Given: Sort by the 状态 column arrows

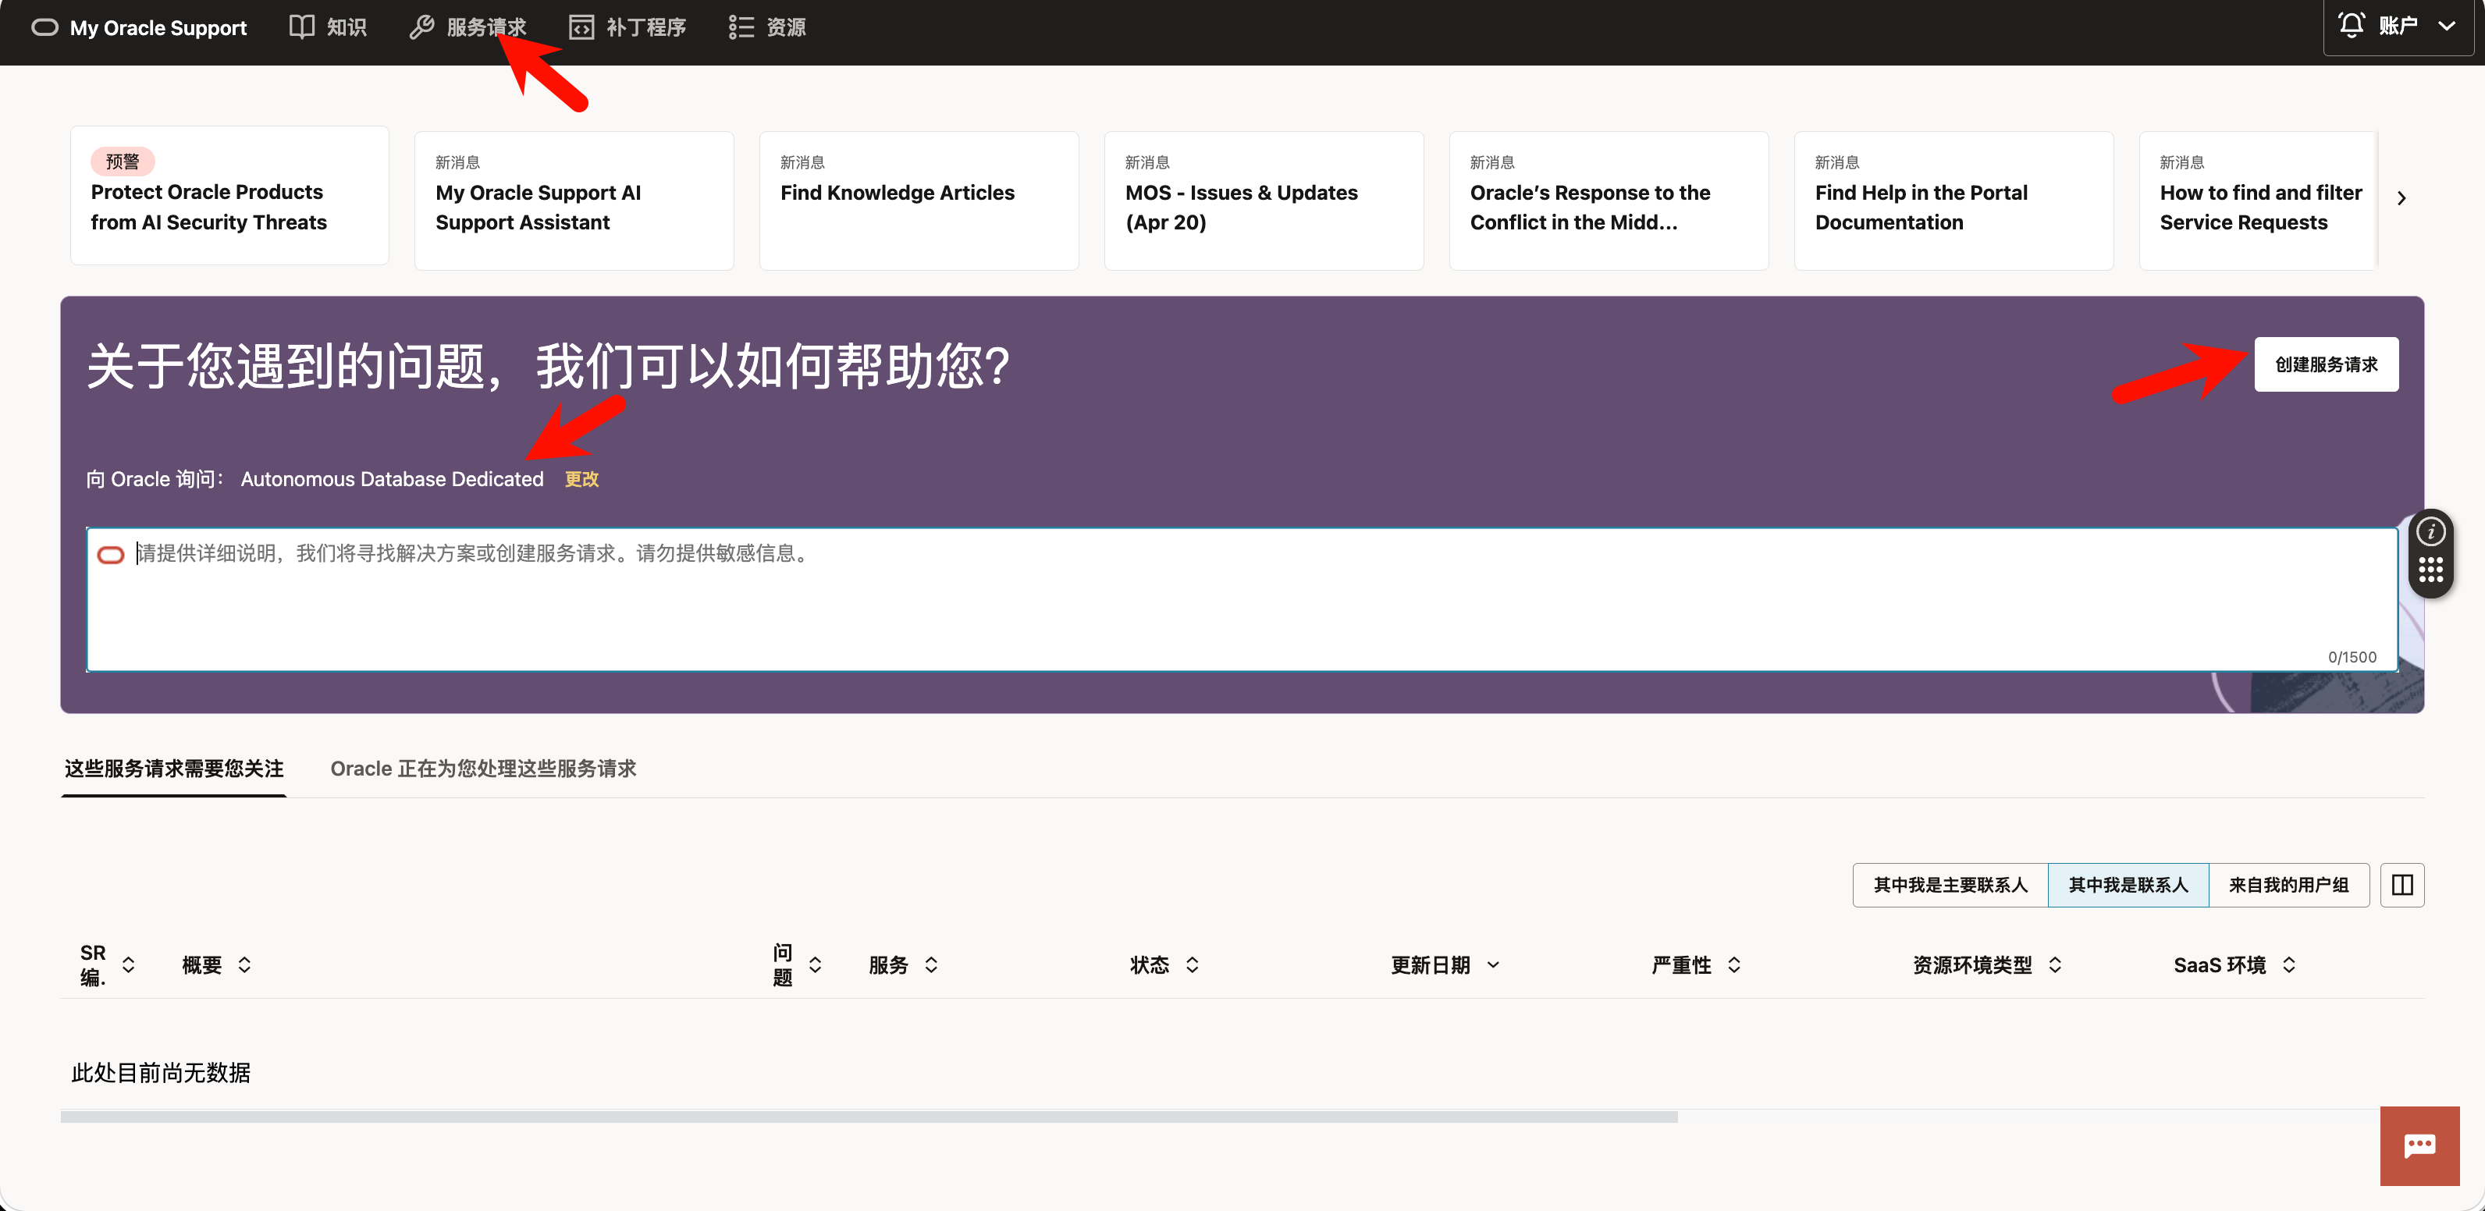Looking at the screenshot, I should pyautogui.click(x=1193, y=965).
